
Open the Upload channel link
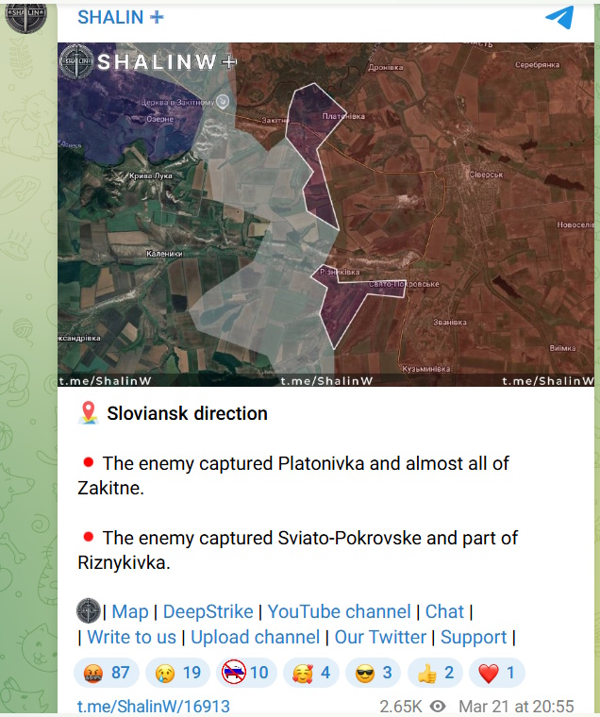[255, 637]
